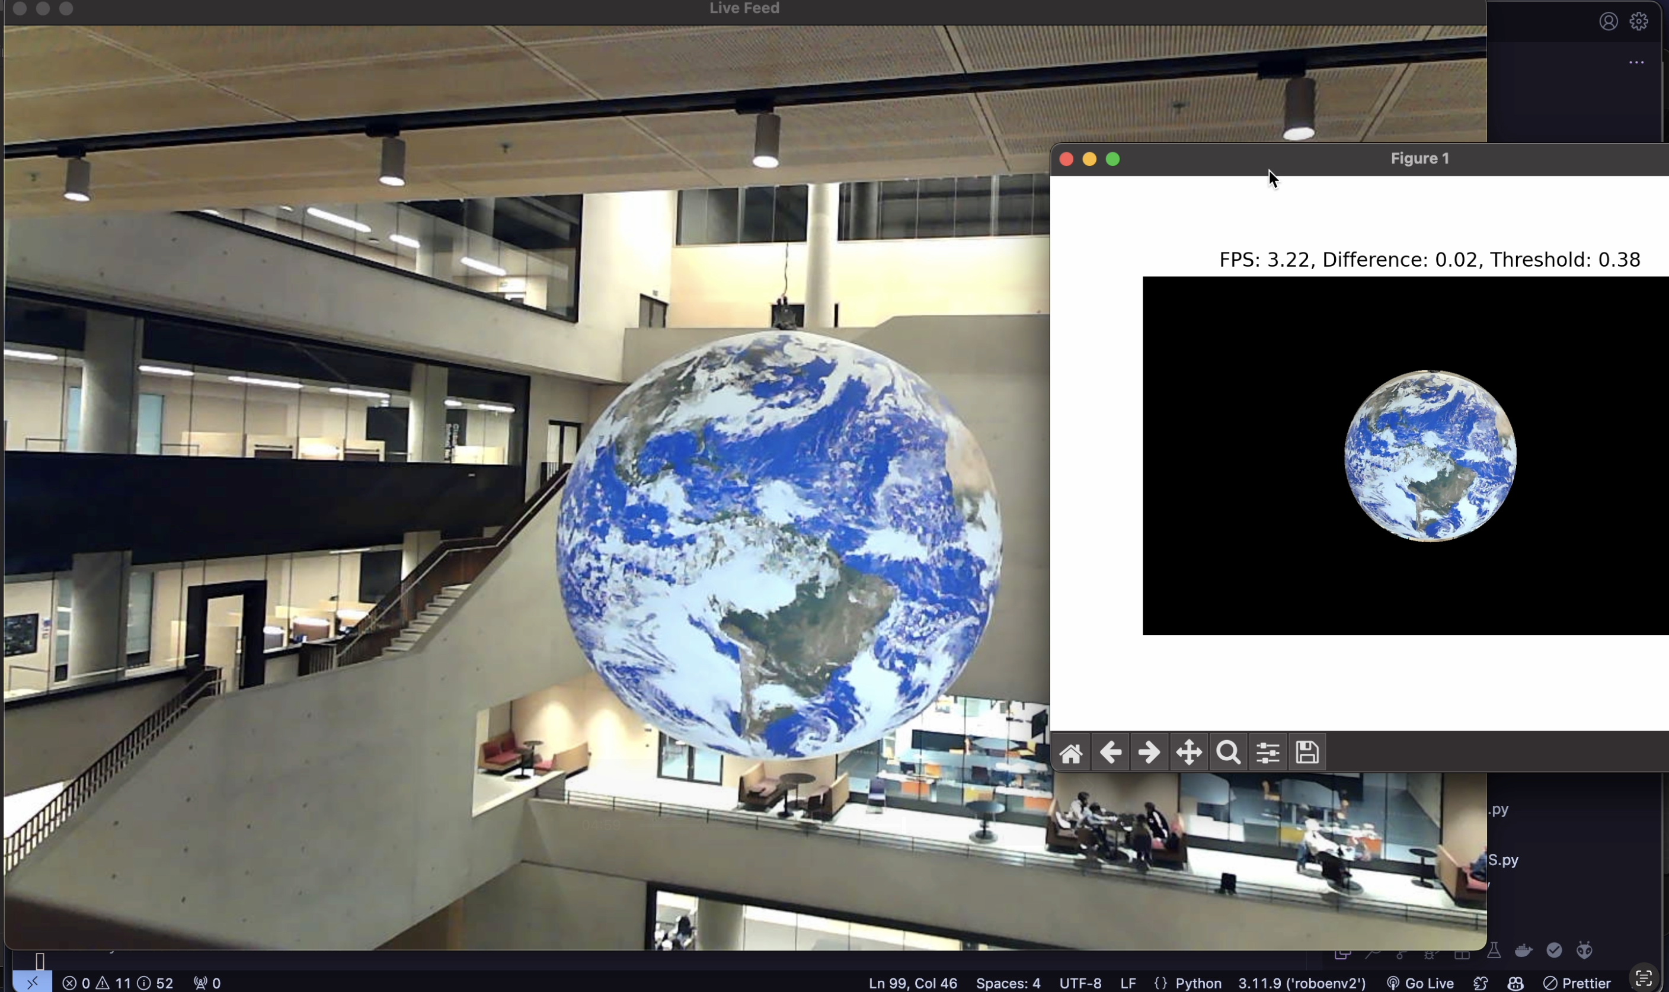Open the Spaces: 4 indentation selector

[1008, 983]
